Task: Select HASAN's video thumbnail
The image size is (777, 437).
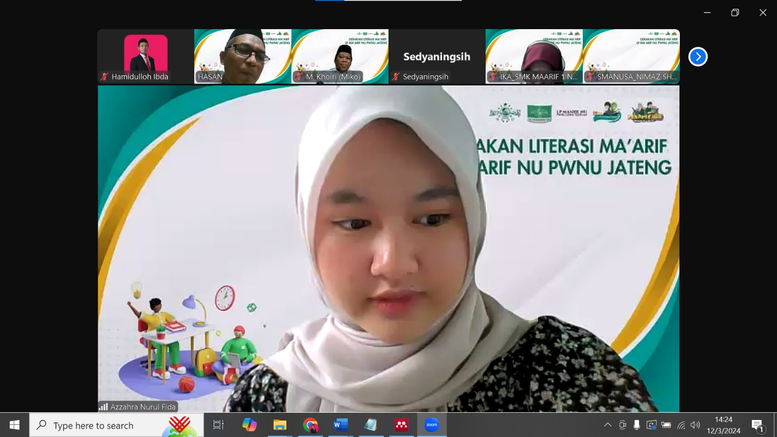Action: pyautogui.click(x=243, y=56)
